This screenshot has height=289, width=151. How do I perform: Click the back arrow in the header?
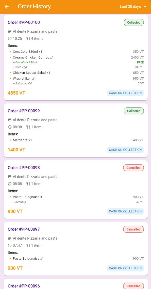tap(7, 7)
